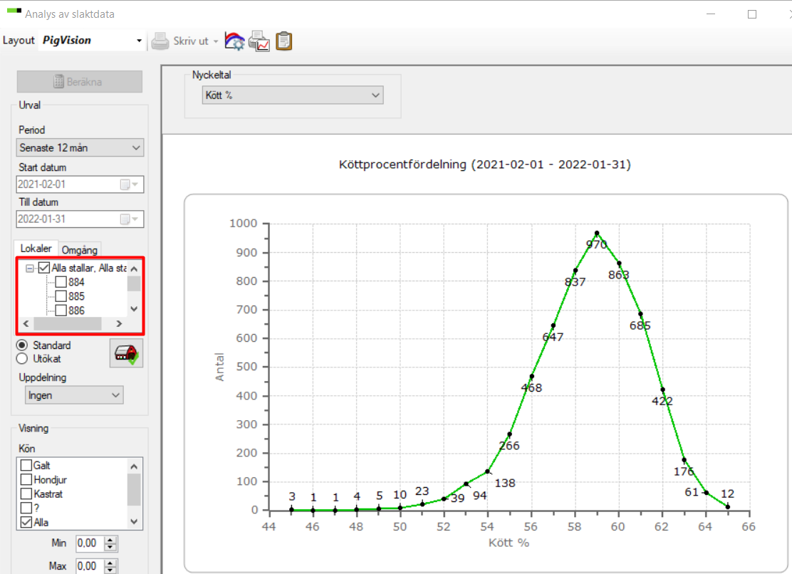Click the Layout label in toolbar

[19, 41]
